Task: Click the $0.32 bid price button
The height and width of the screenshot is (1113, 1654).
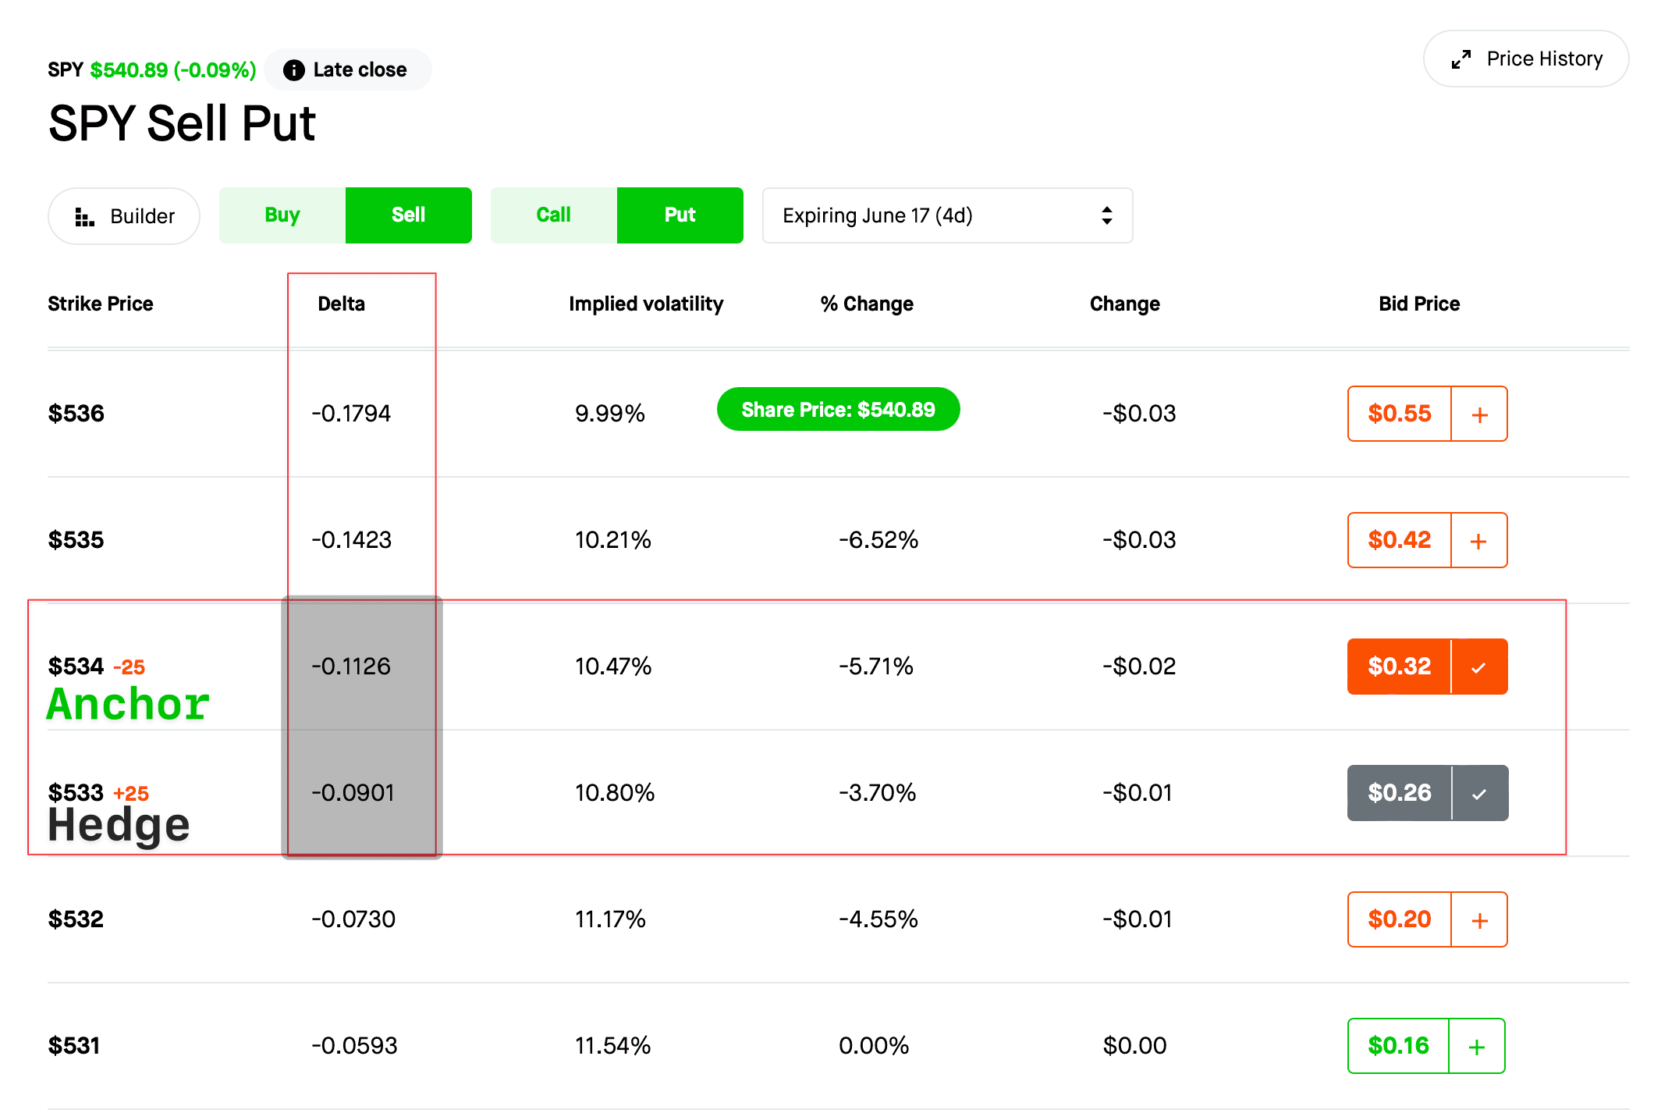Action: [1400, 667]
